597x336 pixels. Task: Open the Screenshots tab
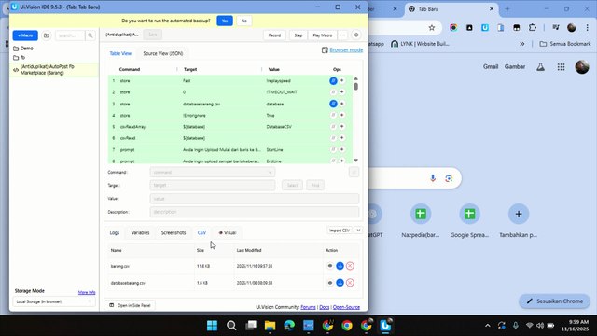coord(174,232)
